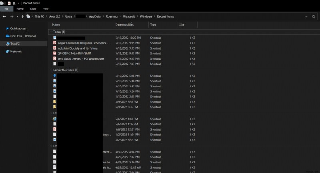Click blank file icon dated 5/10/2022 2:35 PM
The image size is (320, 173).
pos(54,96)
